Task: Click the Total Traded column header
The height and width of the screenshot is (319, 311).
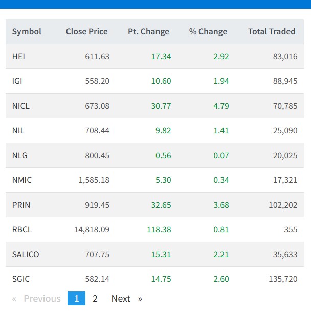Action: point(272,32)
